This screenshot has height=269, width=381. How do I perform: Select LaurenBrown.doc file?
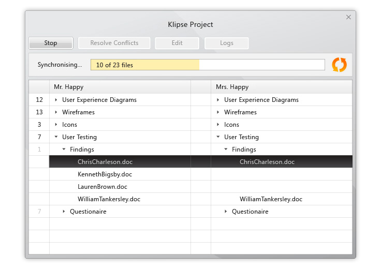pyautogui.click(x=102, y=187)
